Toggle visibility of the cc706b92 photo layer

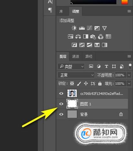pos(61,93)
